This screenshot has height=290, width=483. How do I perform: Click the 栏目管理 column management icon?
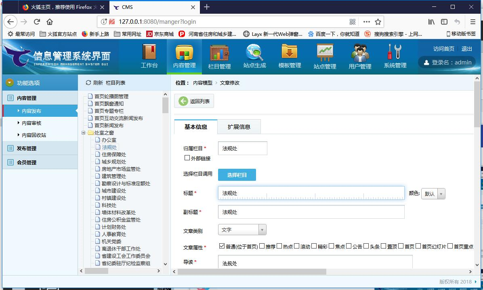[219, 56]
